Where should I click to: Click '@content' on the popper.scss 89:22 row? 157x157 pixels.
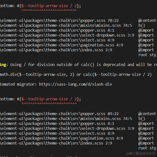pos(147,114)
